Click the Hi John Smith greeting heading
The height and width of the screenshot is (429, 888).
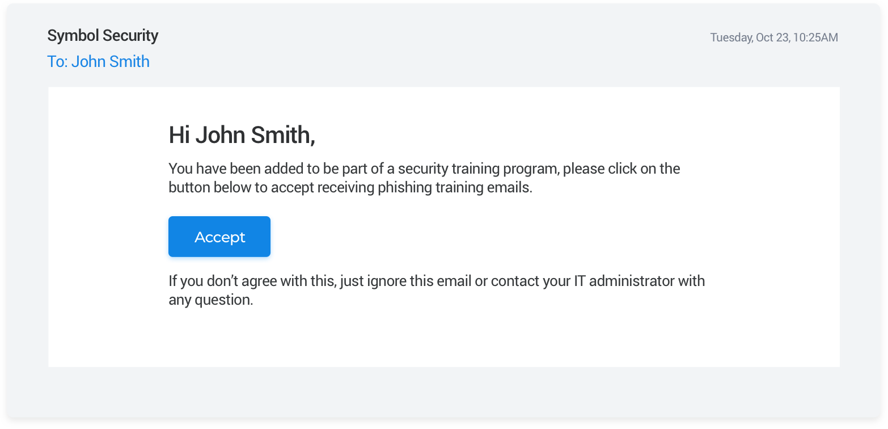(x=242, y=135)
